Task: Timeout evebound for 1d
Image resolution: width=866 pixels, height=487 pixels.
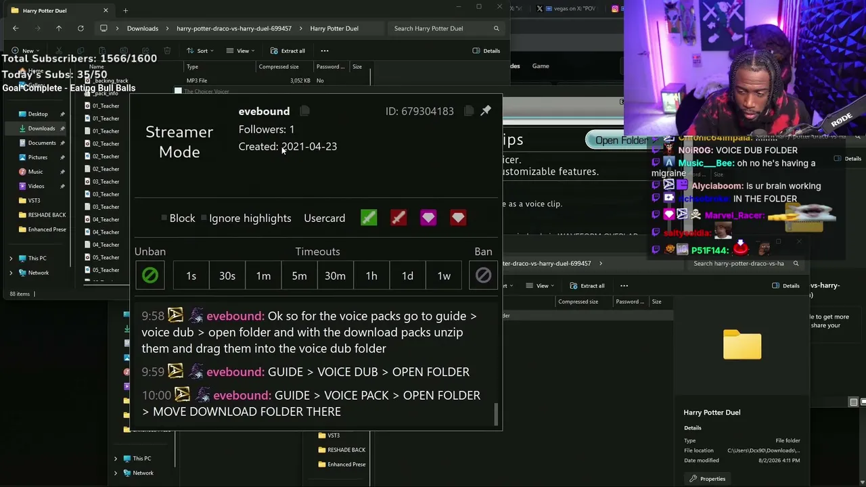Action: coord(407,275)
